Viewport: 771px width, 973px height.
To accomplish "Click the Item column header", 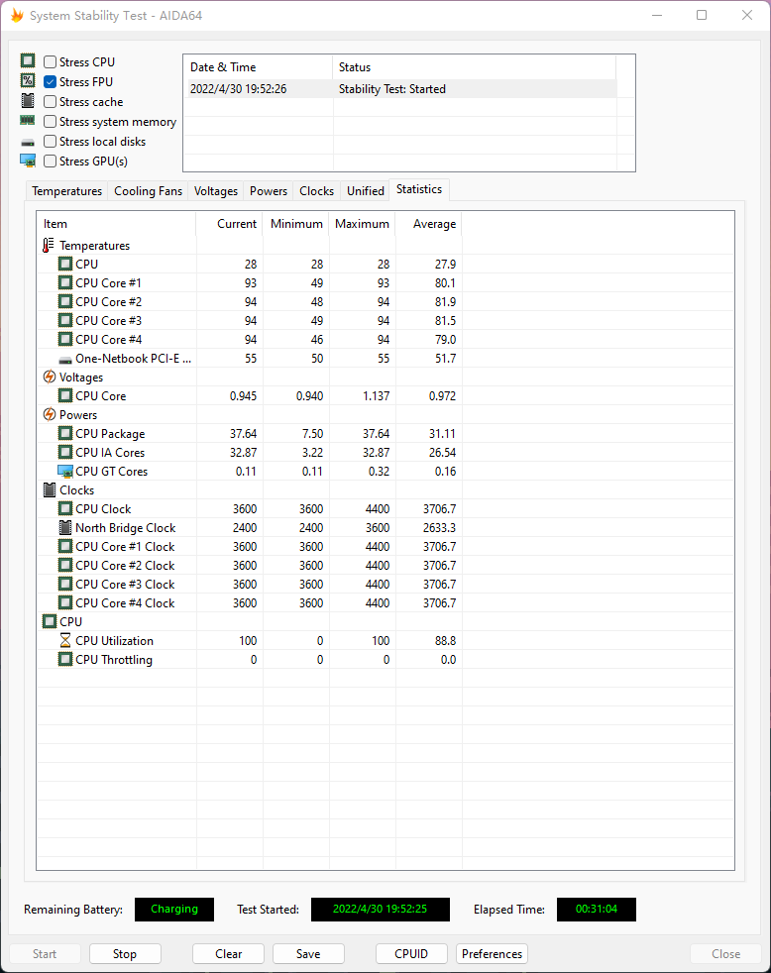I will point(117,224).
